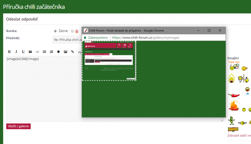Insert list item asterisk
The image size is (251, 144).
coord(58,52)
